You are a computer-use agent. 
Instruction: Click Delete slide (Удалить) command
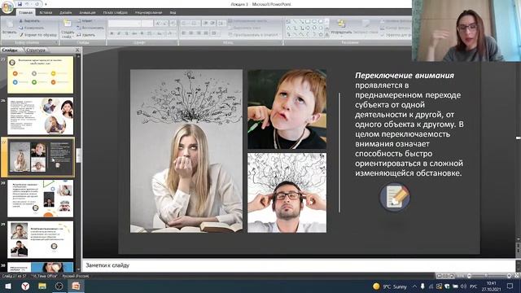pos(86,34)
